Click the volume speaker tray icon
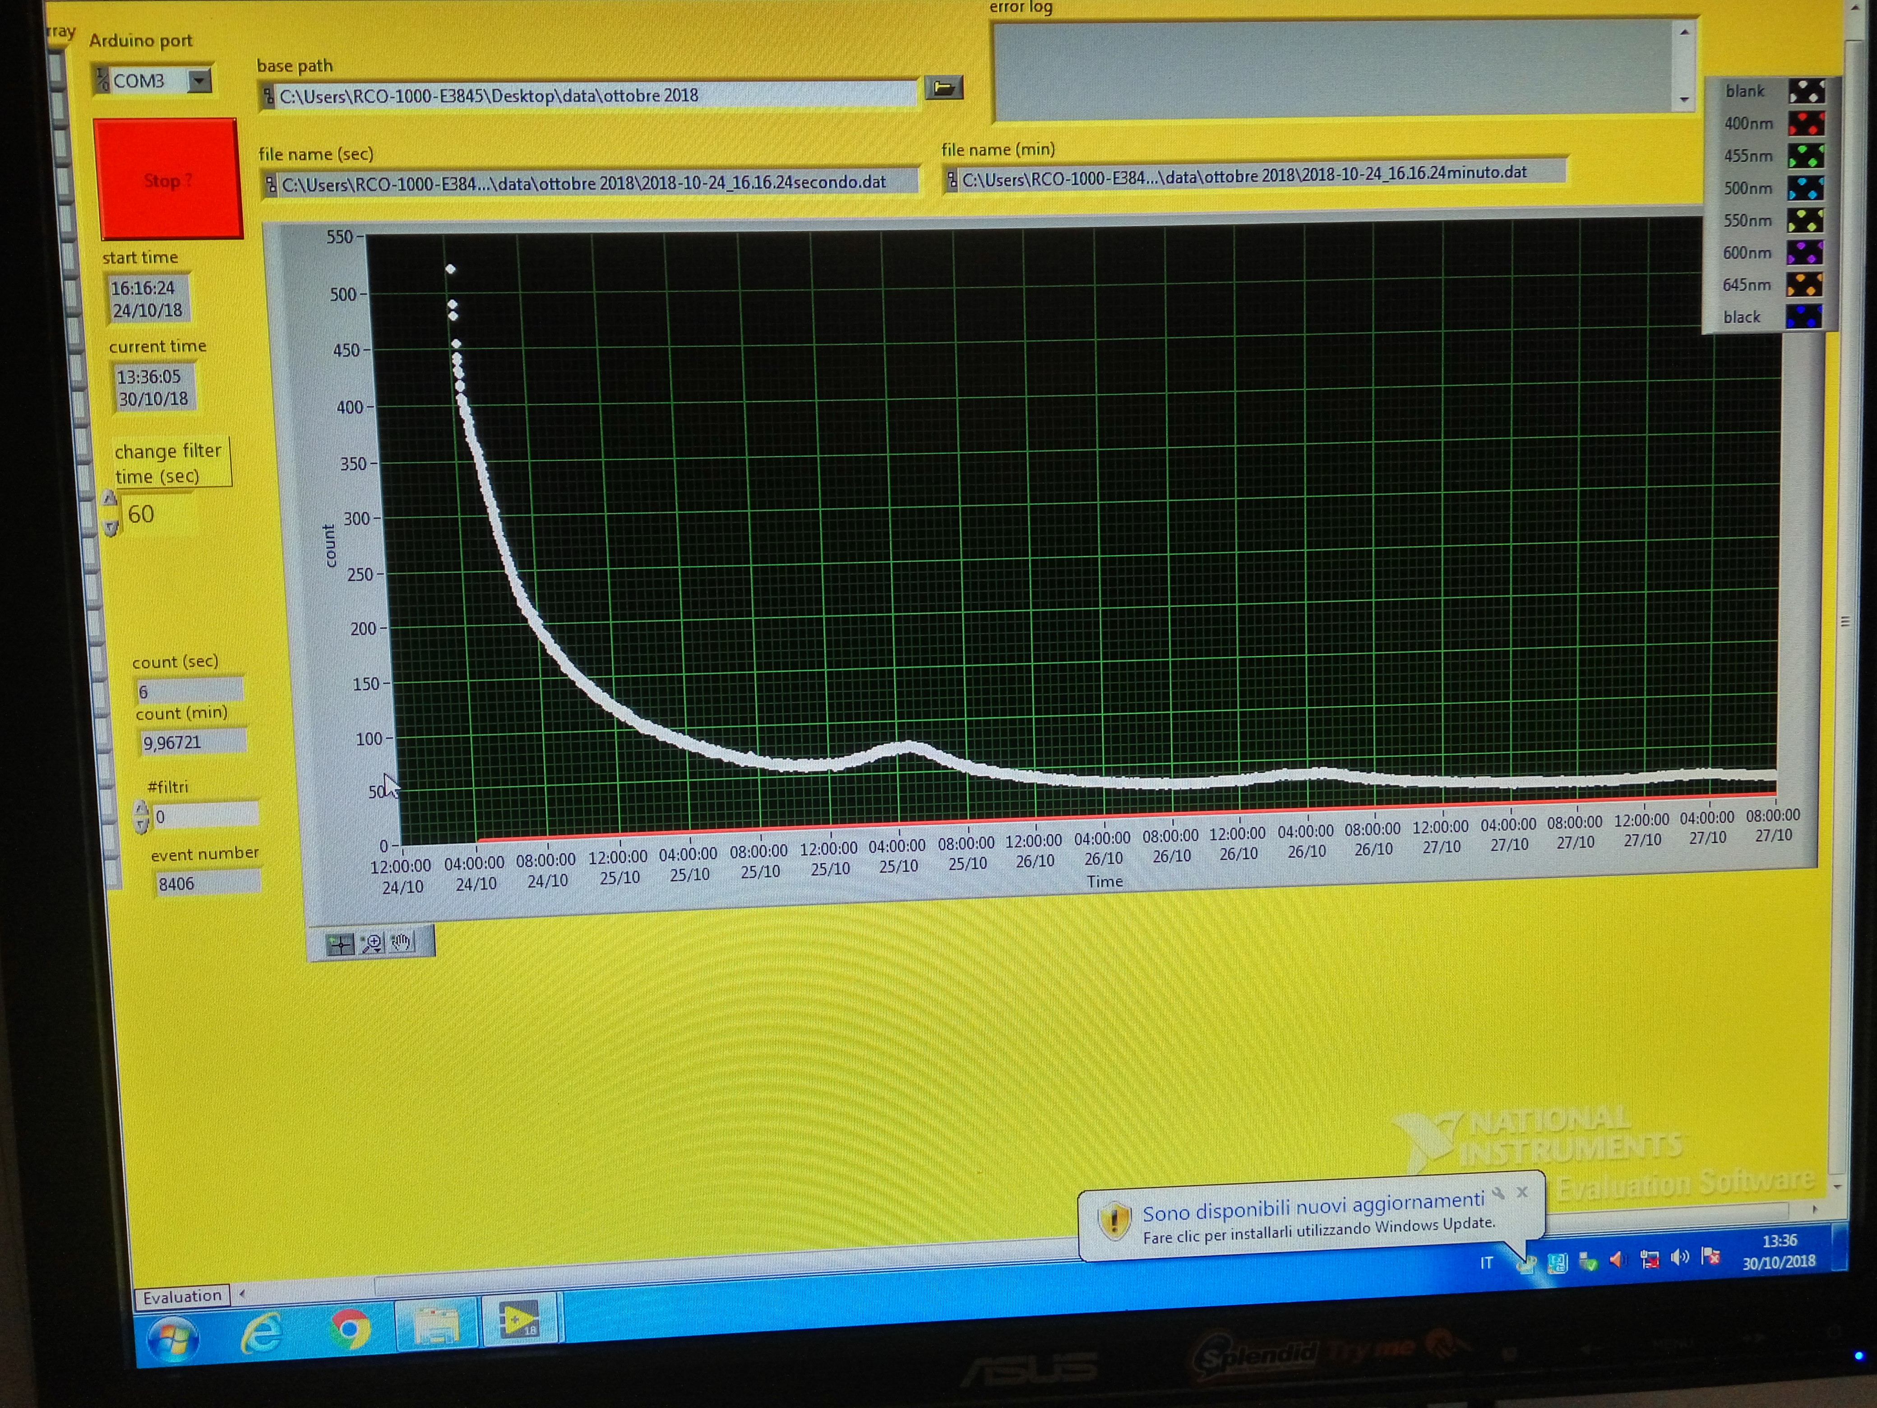Screen dimensions: 1877x1408 (1679, 1257)
